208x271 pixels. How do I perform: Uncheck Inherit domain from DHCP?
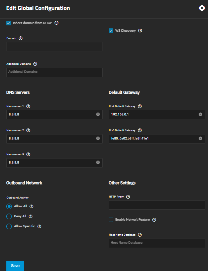[8, 23]
